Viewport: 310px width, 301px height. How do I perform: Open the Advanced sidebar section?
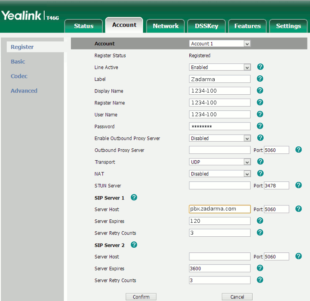(24, 91)
